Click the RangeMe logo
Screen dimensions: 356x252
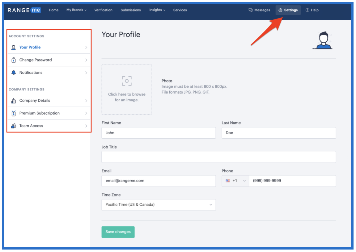click(x=24, y=10)
